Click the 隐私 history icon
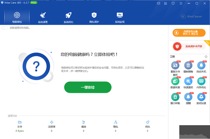210x139 pixels. (x=115, y=122)
